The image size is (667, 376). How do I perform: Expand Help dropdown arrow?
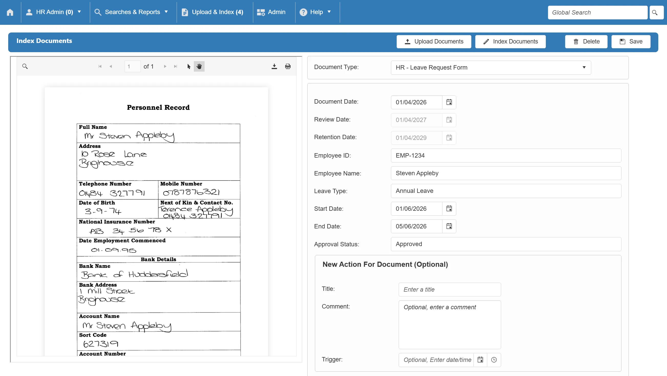[329, 12]
